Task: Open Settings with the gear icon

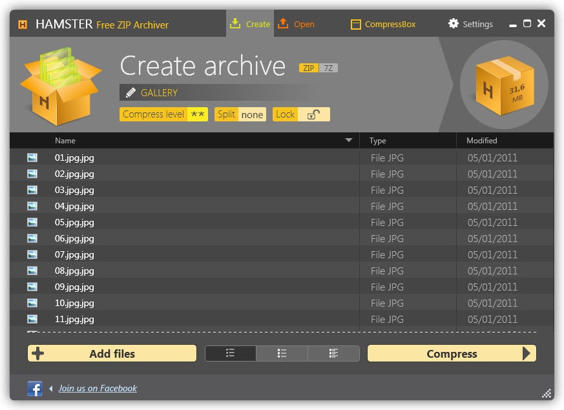Action: [x=454, y=24]
